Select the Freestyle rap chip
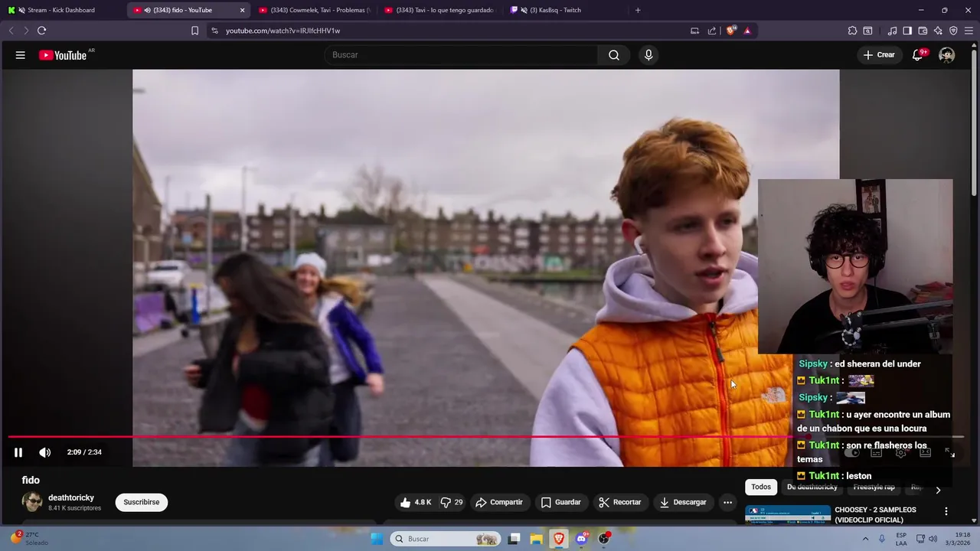 pos(874,487)
